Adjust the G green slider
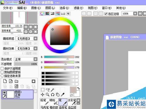 coord(59,62)
